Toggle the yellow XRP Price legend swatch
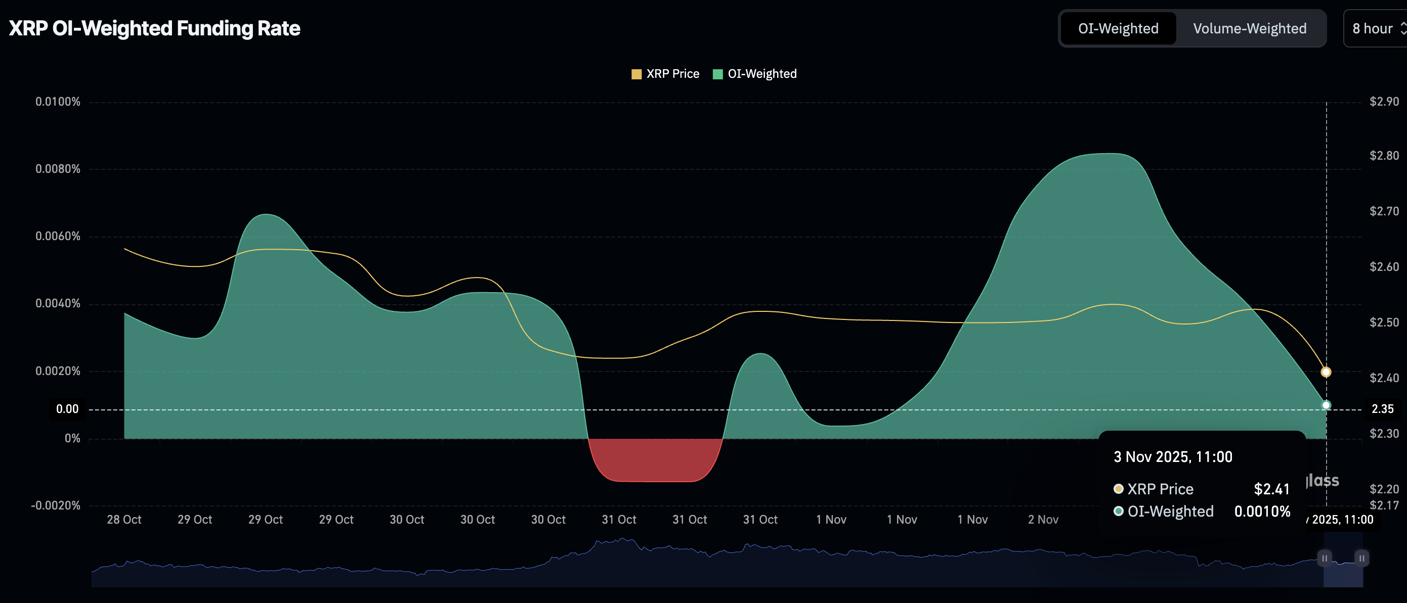This screenshot has width=1407, height=603. point(636,74)
